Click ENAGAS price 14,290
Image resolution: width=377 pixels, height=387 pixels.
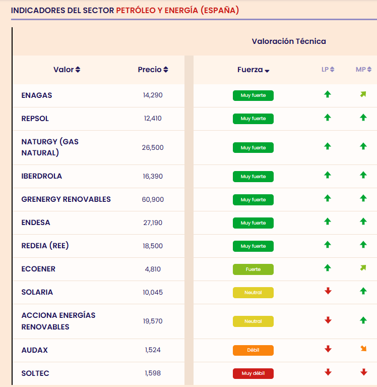click(153, 95)
